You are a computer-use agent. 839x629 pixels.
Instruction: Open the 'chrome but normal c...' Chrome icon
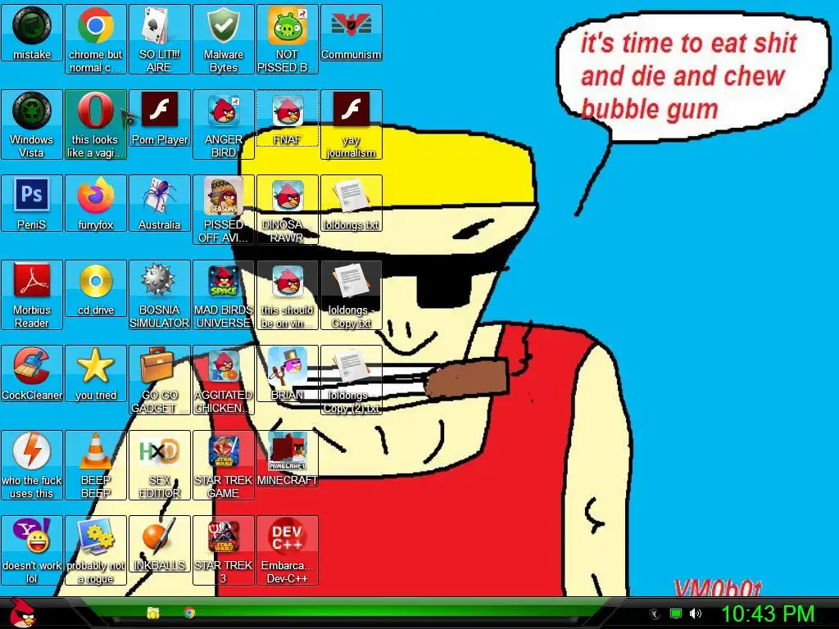pos(95,39)
